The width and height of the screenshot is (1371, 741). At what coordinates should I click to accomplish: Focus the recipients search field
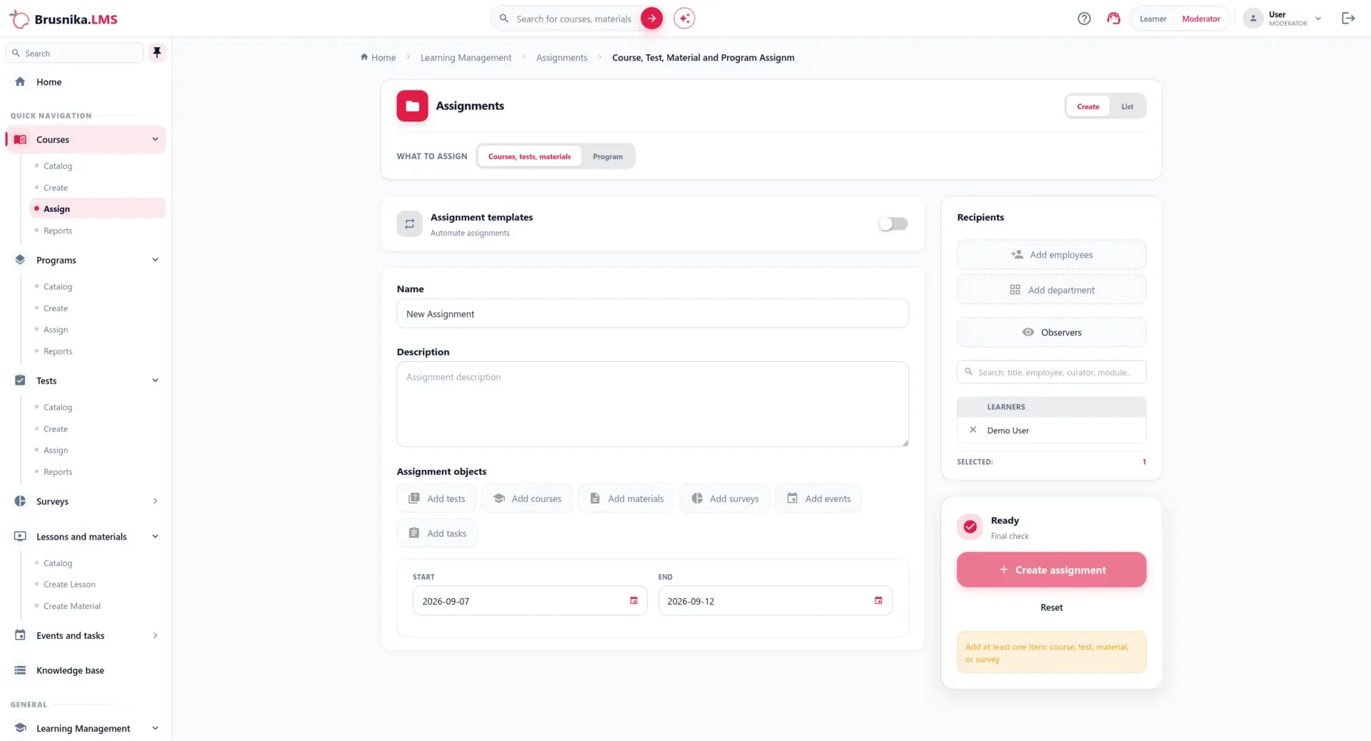coord(1051,372)
